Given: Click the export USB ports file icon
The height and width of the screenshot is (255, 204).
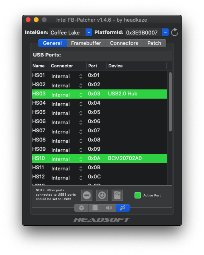Looking at the screenshot, I should 117,195.
